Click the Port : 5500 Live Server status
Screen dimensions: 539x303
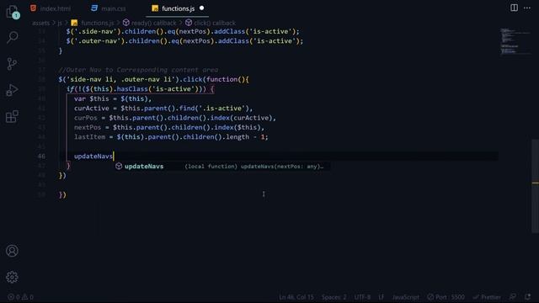pos(446,297)
